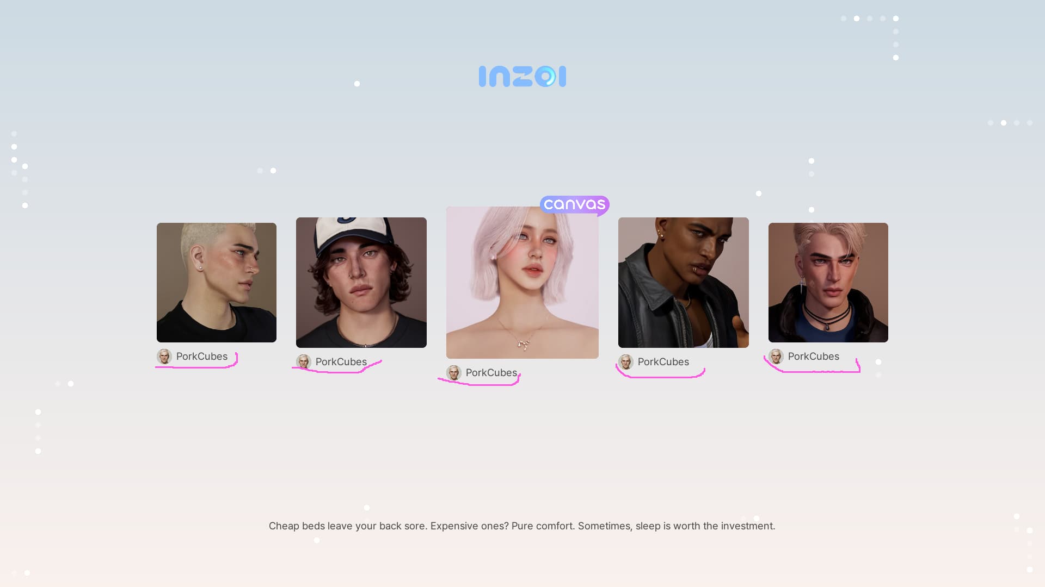
Task: Open the baseball cap character portrait
Action: (361, 283)
